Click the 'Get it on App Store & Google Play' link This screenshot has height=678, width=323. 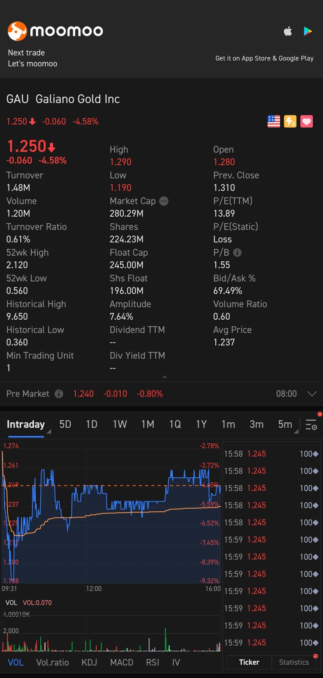tap(264, 58)
